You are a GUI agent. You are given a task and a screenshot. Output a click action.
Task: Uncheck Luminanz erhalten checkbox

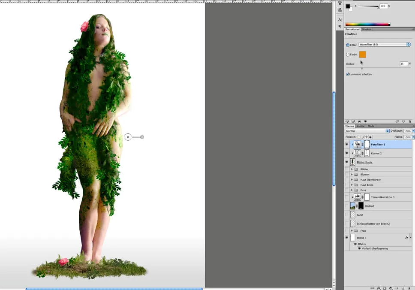[x=348, y=74]
